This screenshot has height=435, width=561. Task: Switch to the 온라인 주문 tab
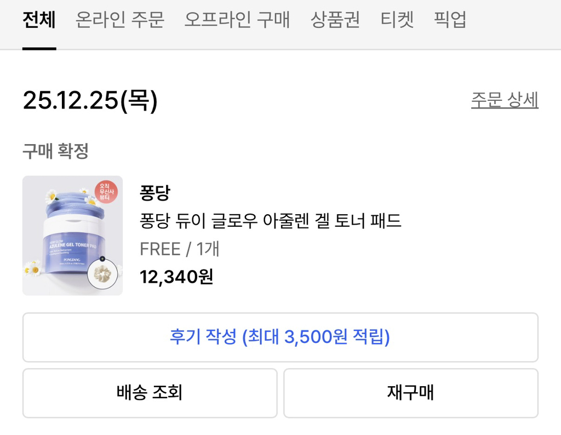click(x=119, y=20)
